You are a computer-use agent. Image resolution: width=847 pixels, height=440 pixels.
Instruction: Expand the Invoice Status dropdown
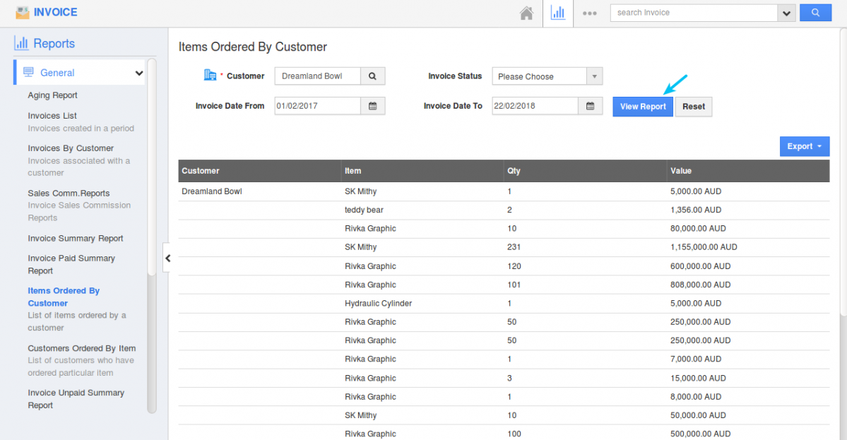point(594,76)
